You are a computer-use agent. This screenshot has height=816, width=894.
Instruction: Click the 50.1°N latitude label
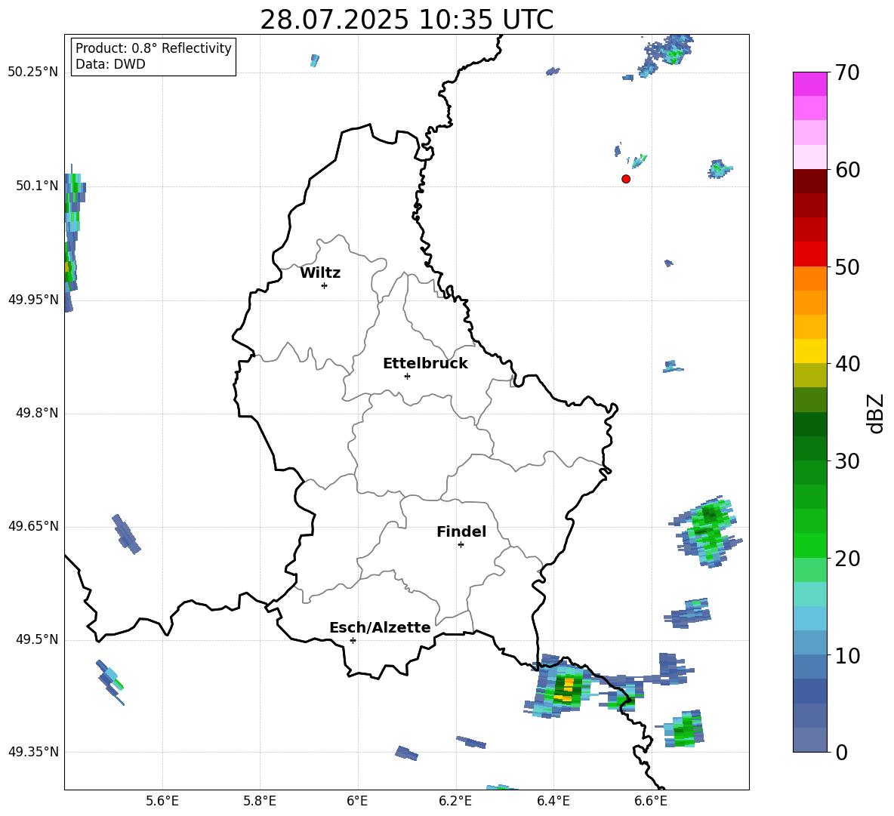[37, 186]
